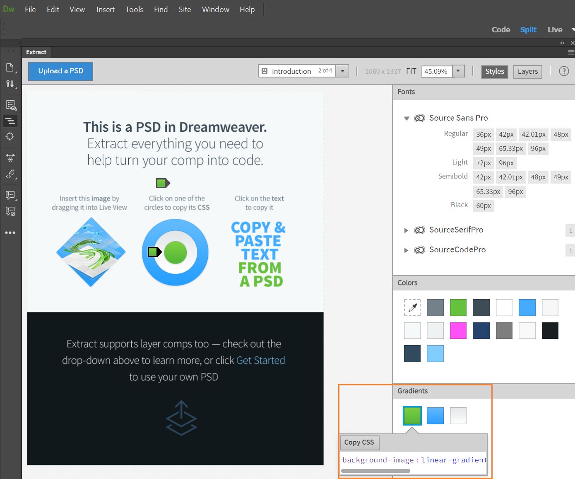The height and width of the screenshot is (479, 575).
Task: Open Live View options icon with eye
Action: (x=11, y=105)
